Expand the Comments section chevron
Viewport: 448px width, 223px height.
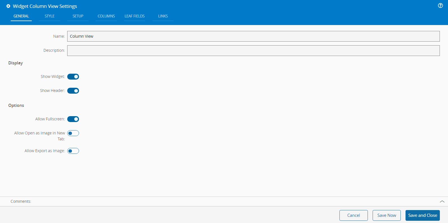pos(442,201)
